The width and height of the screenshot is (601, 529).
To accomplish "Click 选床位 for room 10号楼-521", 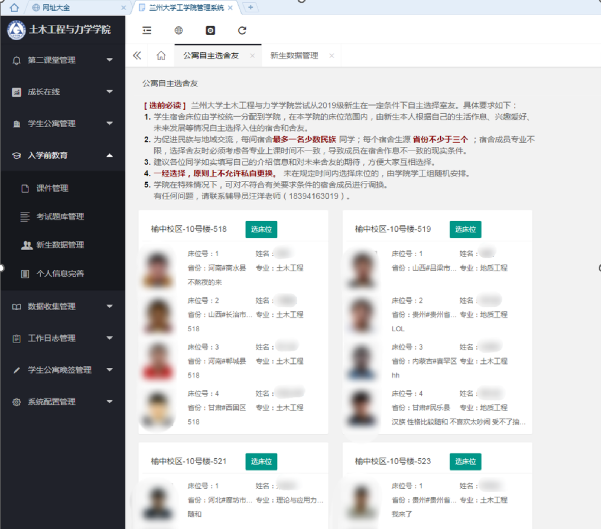I will tap(262, 462).
